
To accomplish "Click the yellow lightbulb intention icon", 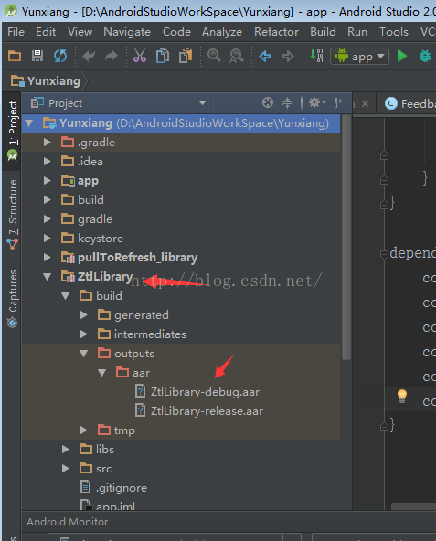I will pyautogui.click(x=402, y=396).
